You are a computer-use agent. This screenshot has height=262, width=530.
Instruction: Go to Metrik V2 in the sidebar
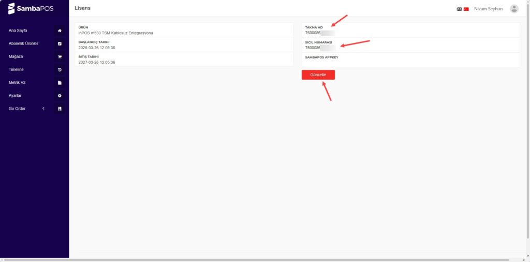[17, 83]
